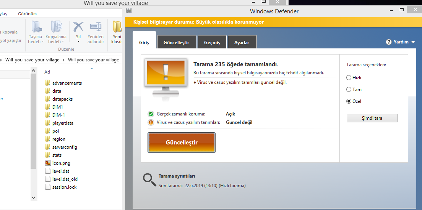The width and height of the screenshot is (422, 210).
Task: Click the navigation pane scroll down arrow
Action: 33,197
